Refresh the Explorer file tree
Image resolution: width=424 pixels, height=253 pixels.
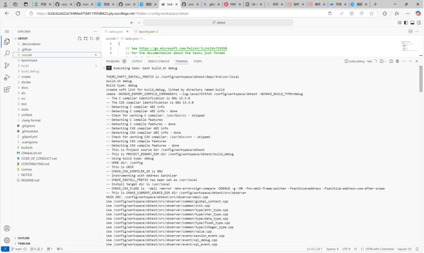(91, 39)
